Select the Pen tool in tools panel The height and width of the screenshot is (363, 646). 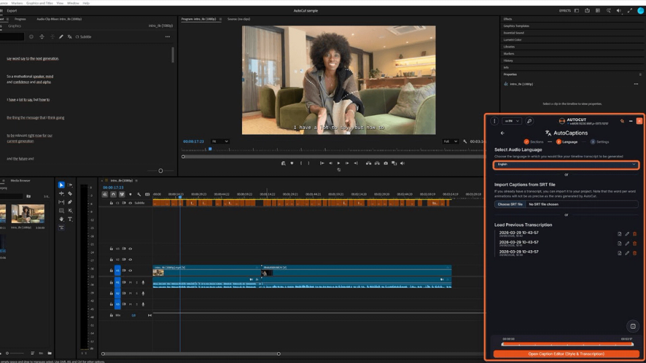pos(70,202)
